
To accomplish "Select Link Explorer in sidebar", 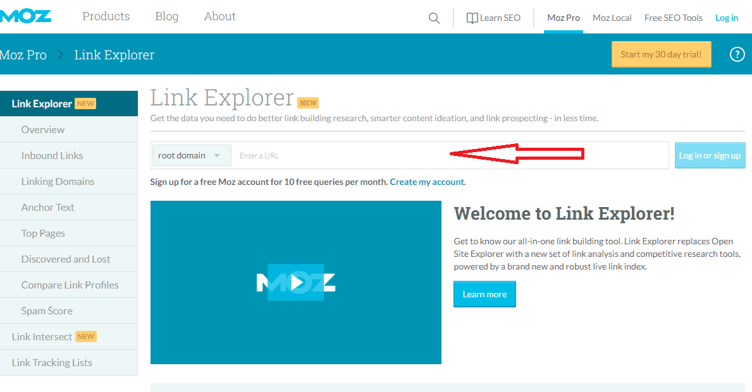I will [x=68, y=104].
